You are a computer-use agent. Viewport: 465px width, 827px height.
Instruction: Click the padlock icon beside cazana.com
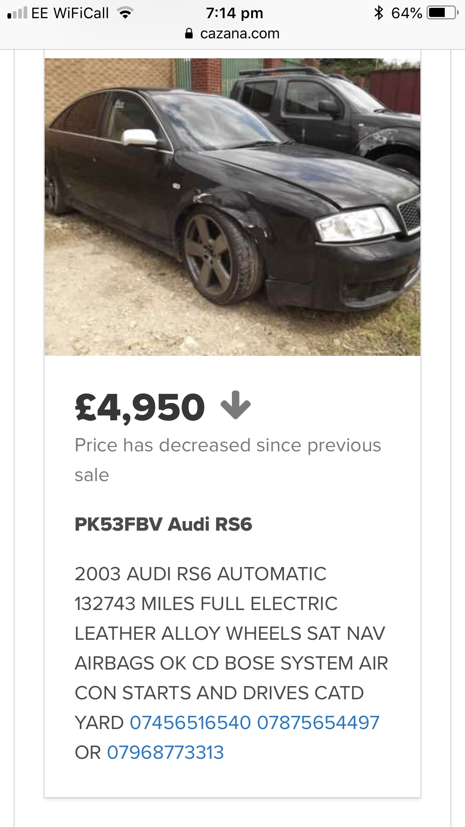coord(189,33)
